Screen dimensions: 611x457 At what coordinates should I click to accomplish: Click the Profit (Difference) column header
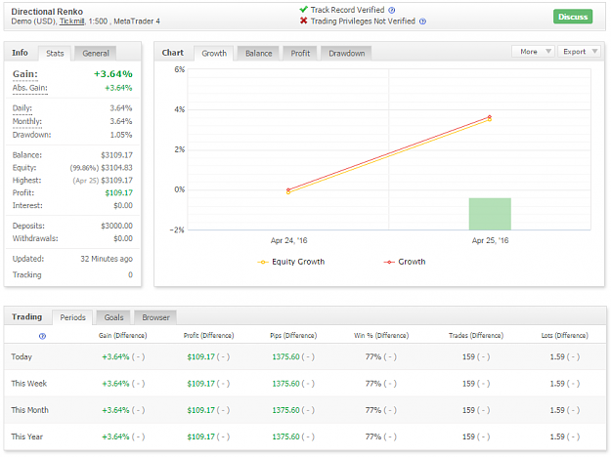(x=208, y=336)
